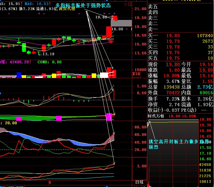This screenshot has width=214, height=187.
Task: Click the boxed 最高 value 19.80
Action: (206, 70)
